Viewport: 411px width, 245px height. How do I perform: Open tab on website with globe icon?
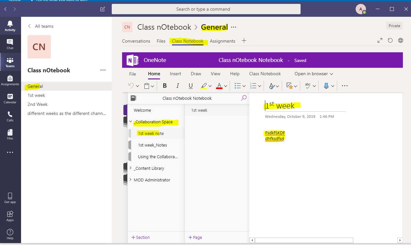pyautogui.click(x=401, y=41)
